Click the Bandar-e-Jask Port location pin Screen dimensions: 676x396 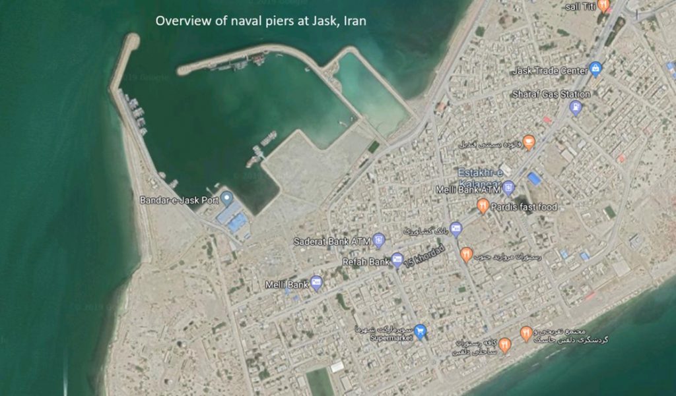(226, 198)
